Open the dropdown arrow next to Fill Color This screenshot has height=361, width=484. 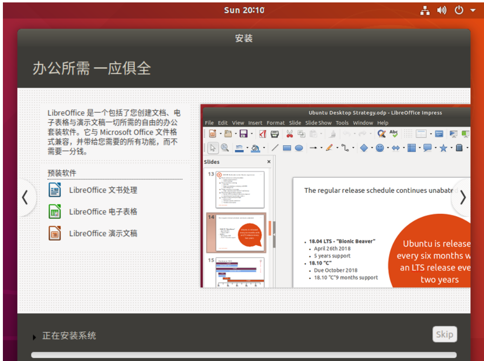click(264, 148)
